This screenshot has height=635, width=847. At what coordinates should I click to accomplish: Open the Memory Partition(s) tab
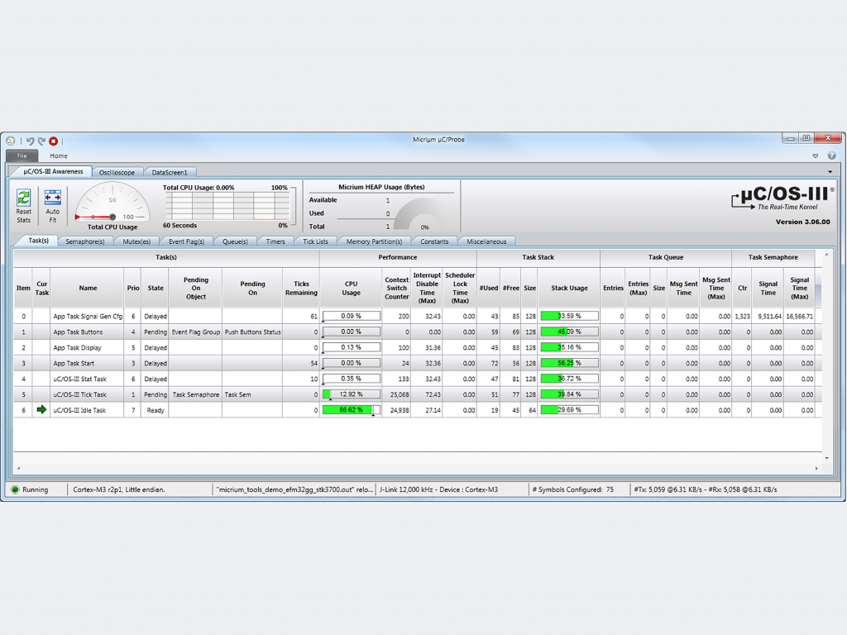tap(375, 241)
